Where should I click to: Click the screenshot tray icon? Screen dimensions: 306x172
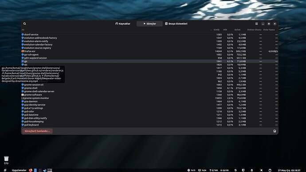click(x=261, y=170)
